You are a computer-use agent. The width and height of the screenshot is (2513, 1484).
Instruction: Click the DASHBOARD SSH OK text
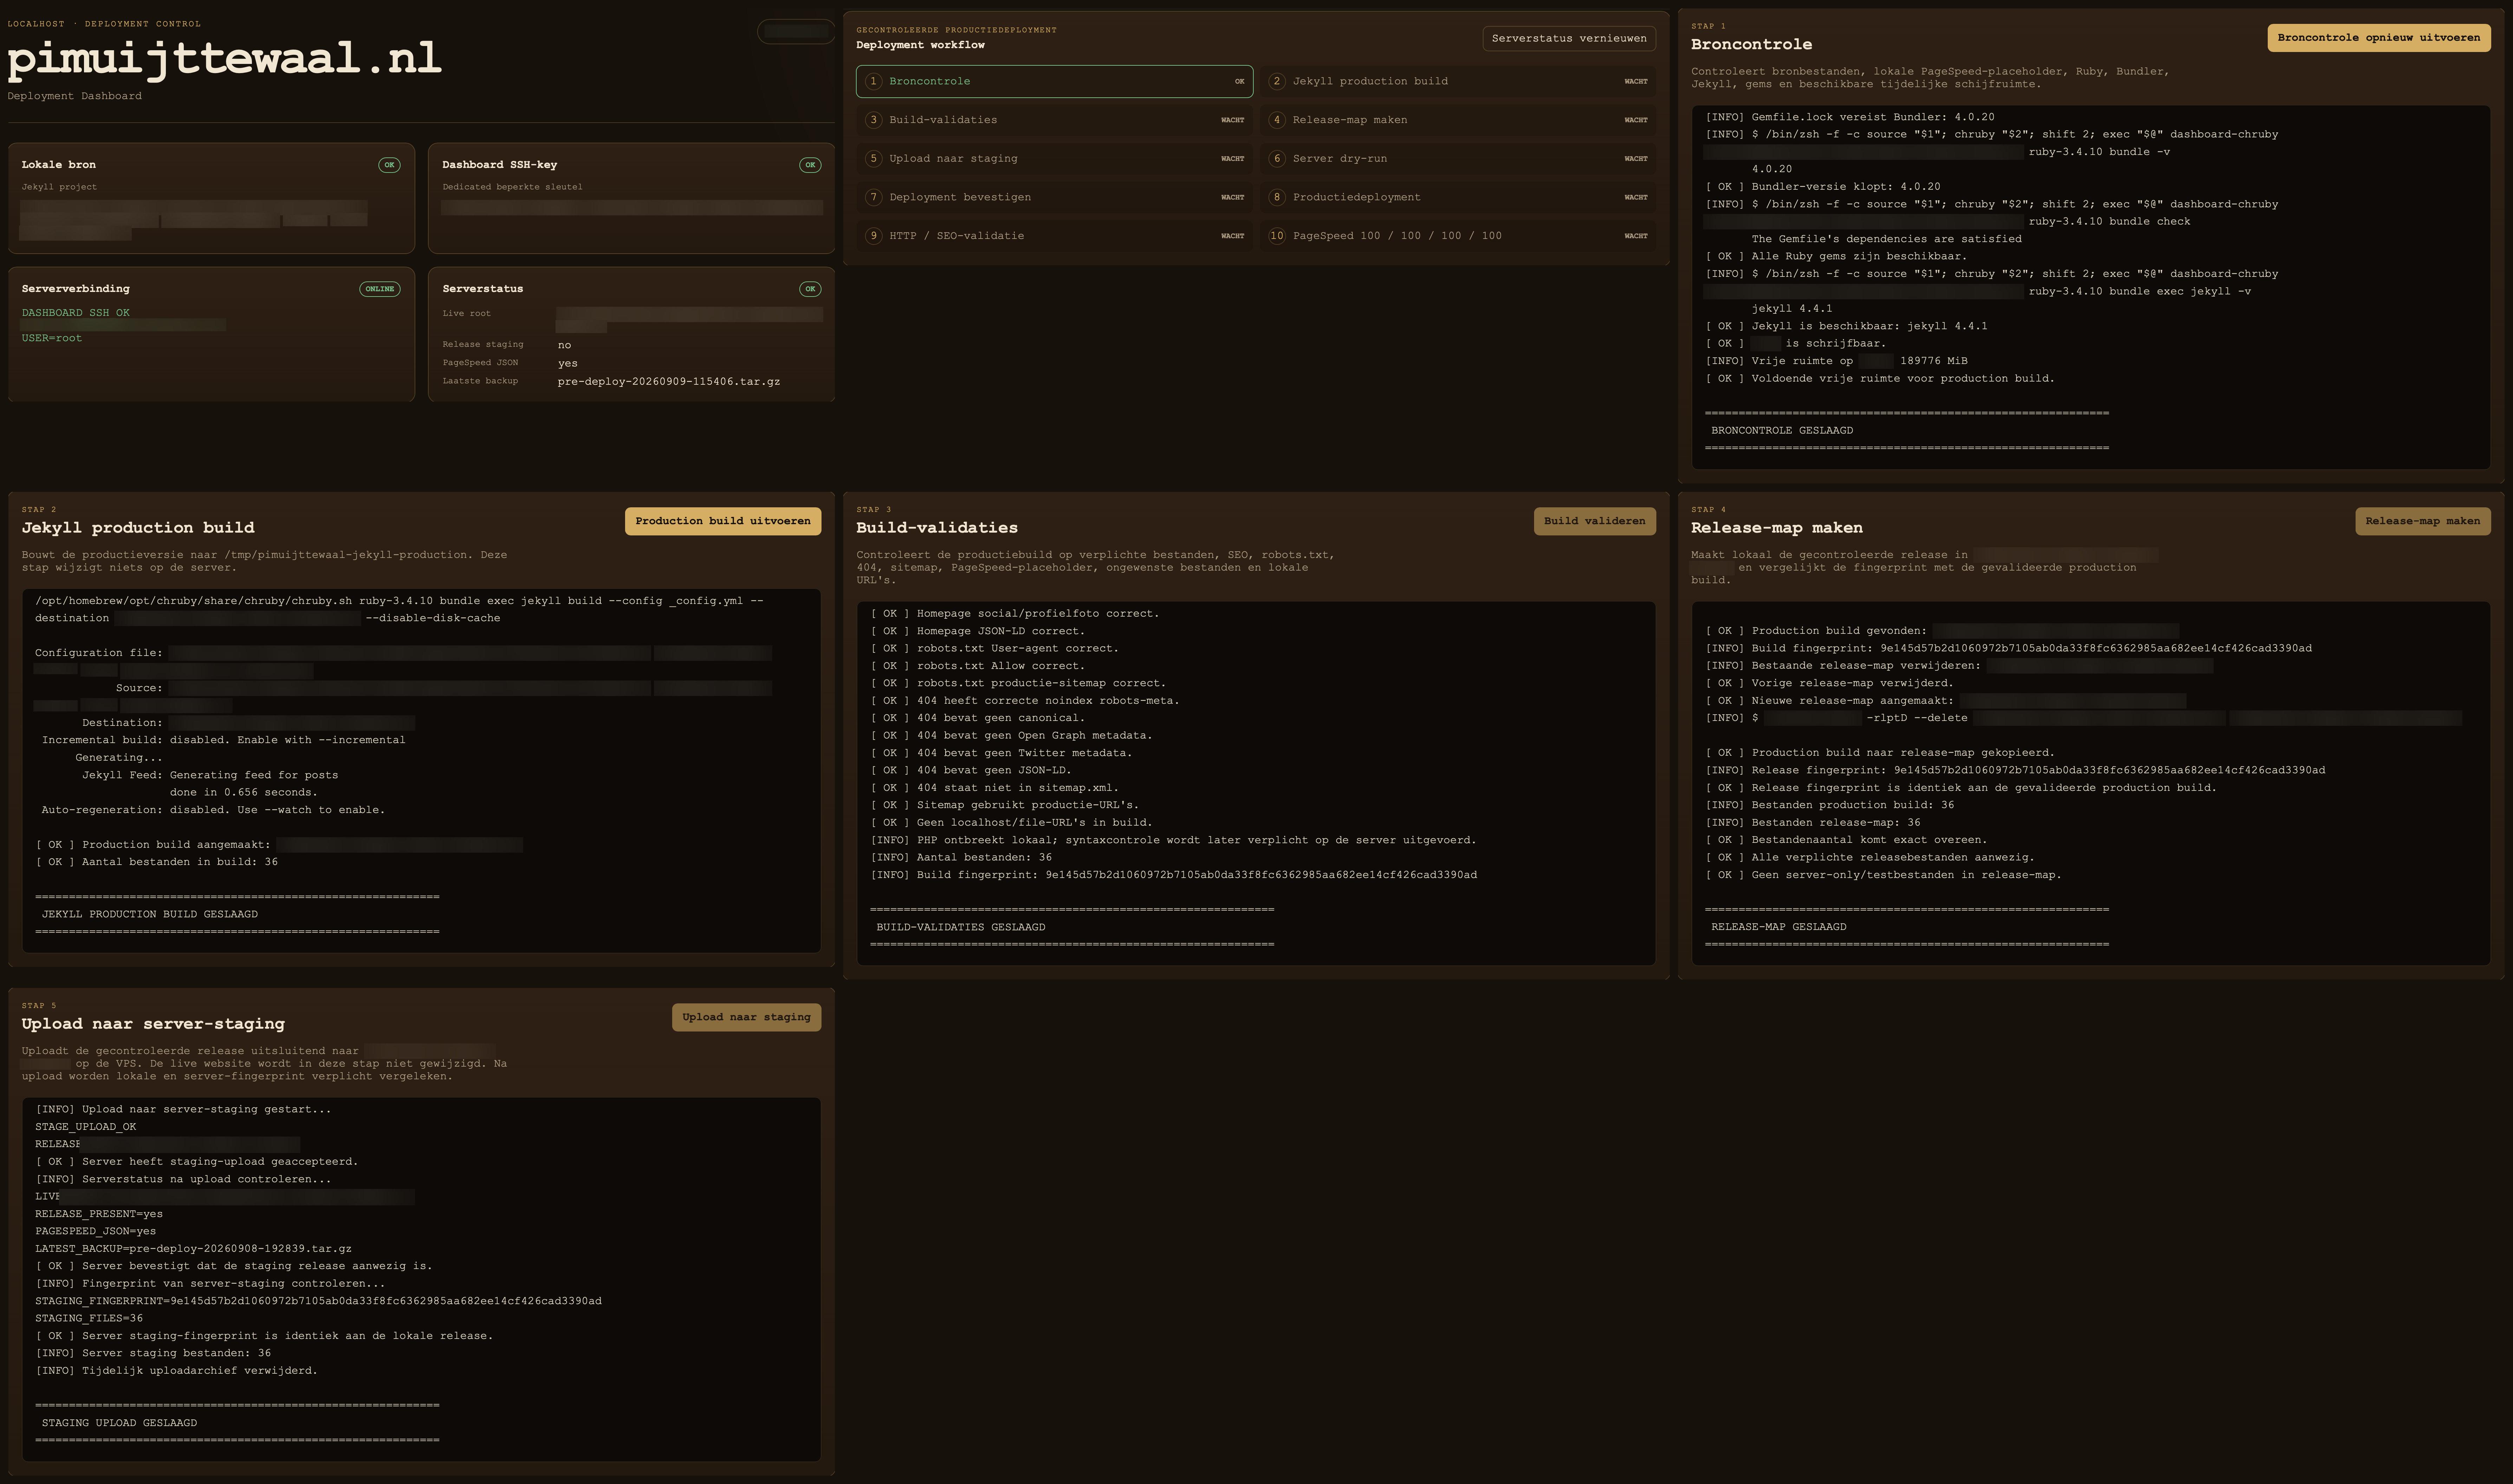(x=76, y=313)
